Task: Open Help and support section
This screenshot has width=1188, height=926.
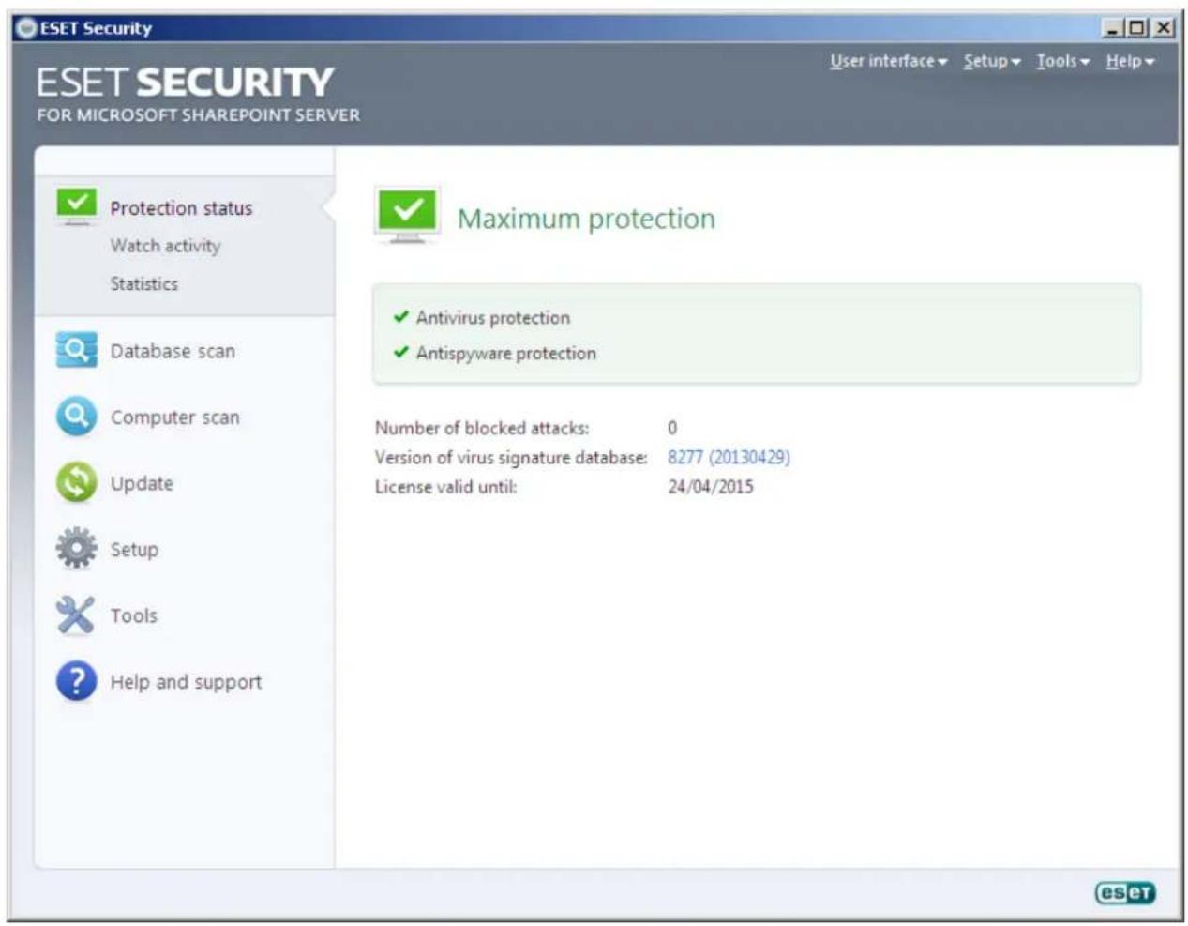Action: pos(186,682)
